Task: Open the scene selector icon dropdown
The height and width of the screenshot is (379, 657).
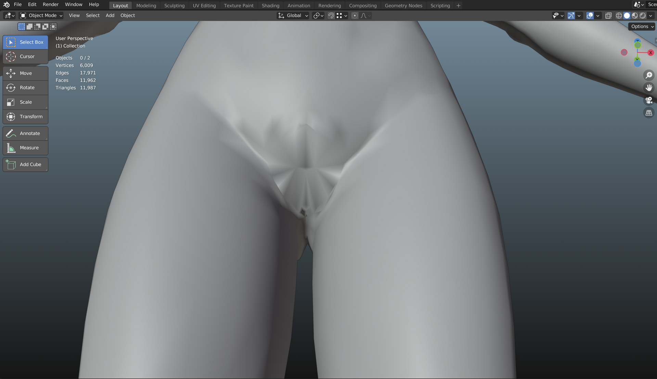Action: [639, 4]
